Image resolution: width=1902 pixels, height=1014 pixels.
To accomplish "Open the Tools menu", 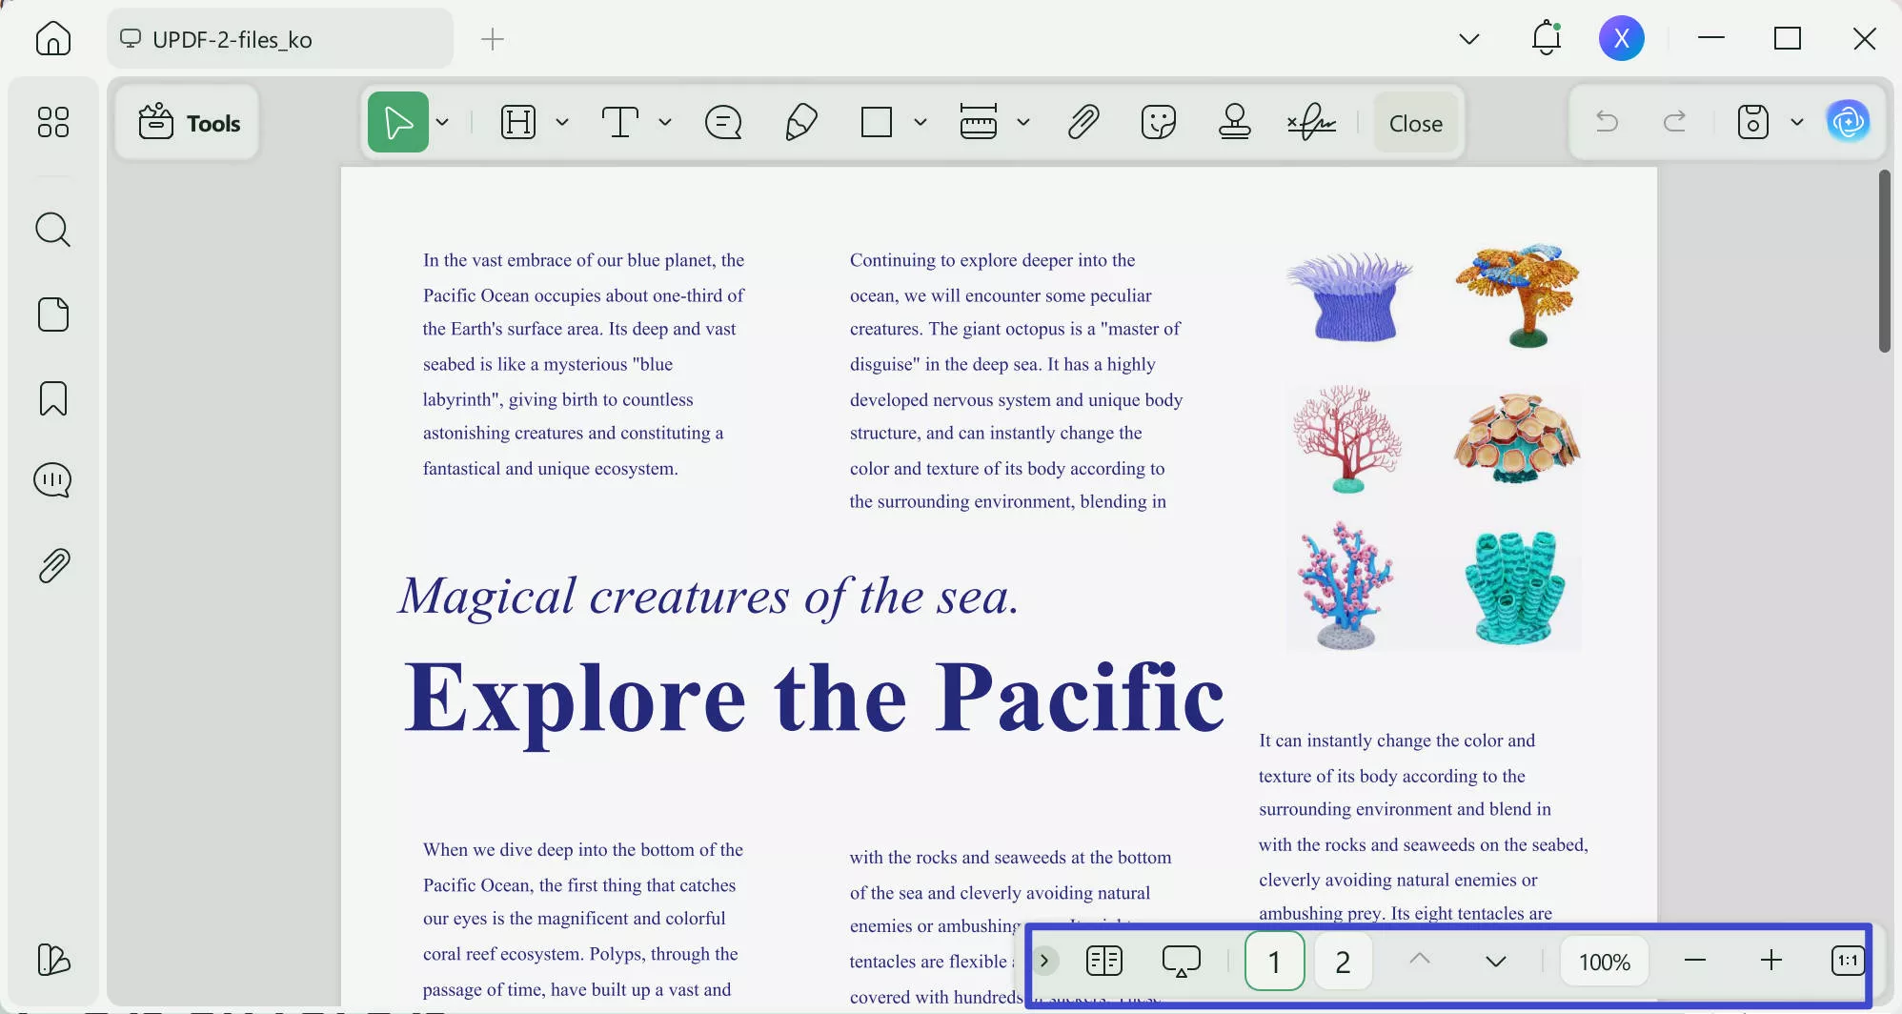I will coord(189,122).
